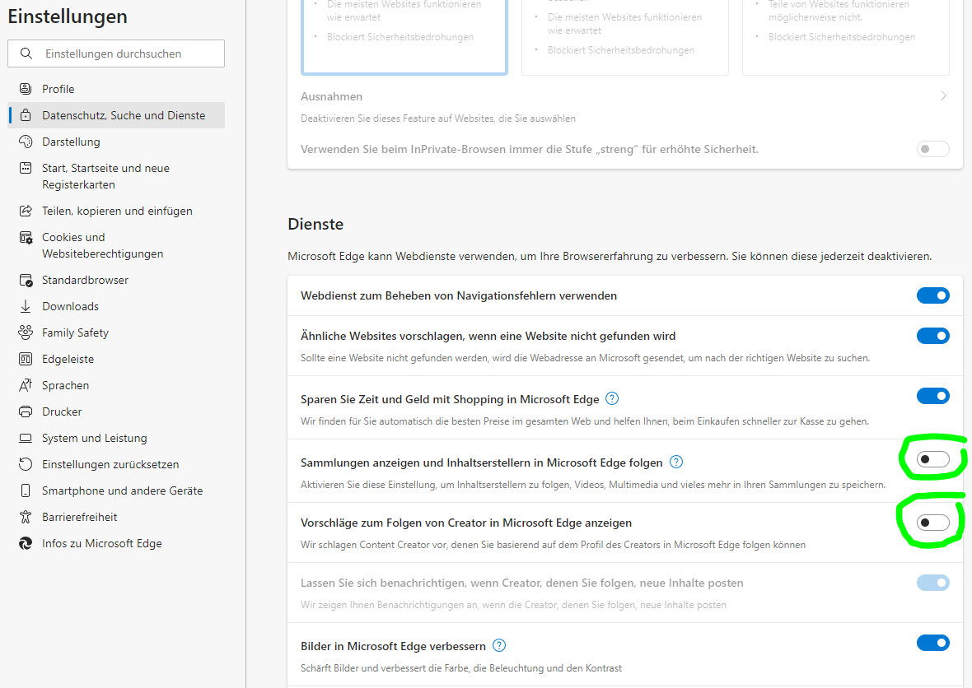Image resolution: width=972 pixels, height=688 pixels.
Task: Open Start, Startseite und neue Registerkarten
Action: (116, 176)
